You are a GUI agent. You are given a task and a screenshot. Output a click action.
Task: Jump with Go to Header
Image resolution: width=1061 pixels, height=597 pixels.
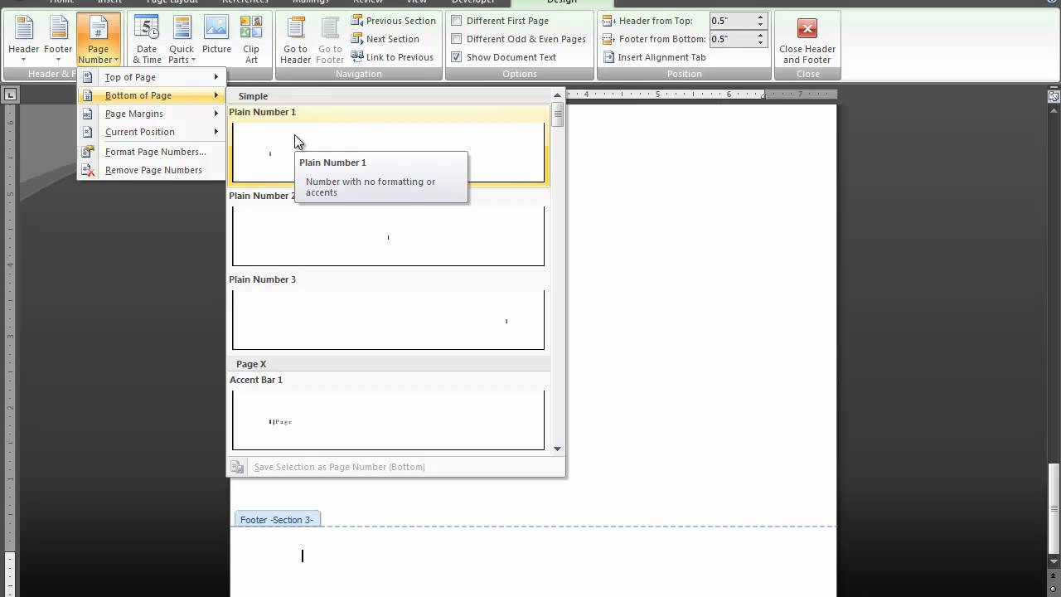click(295, 39)
